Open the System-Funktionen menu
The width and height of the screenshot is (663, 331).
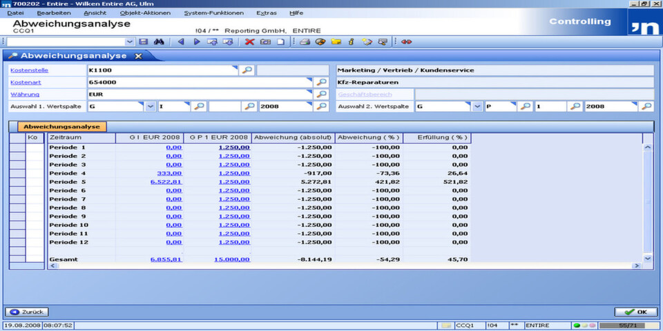pyautogui.click(x=213, y=13)
